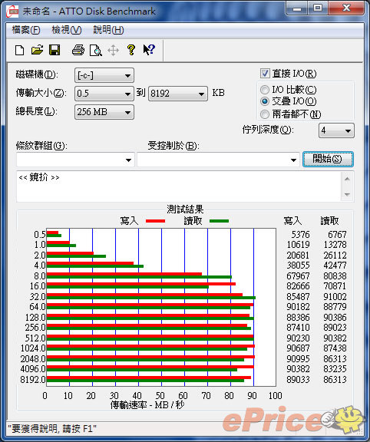Viewport: 370px width, 442px height.
Task: Select the 兩者都不 radio button
Action: [x=265, y=114]
